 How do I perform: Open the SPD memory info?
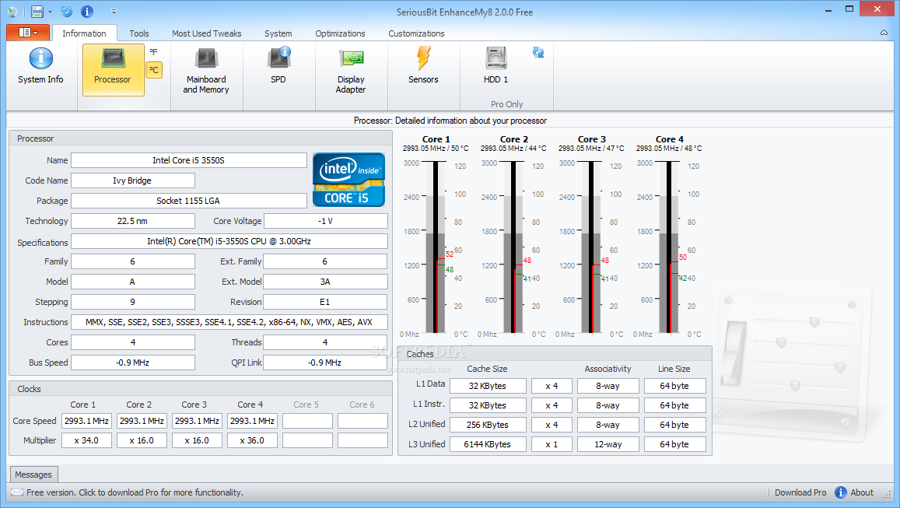(278, 68)
